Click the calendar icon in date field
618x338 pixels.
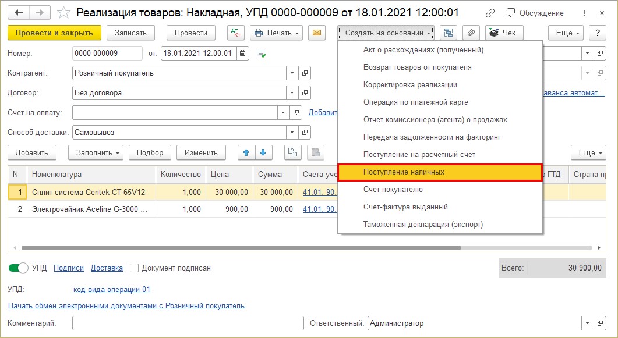tap(243, 54)
